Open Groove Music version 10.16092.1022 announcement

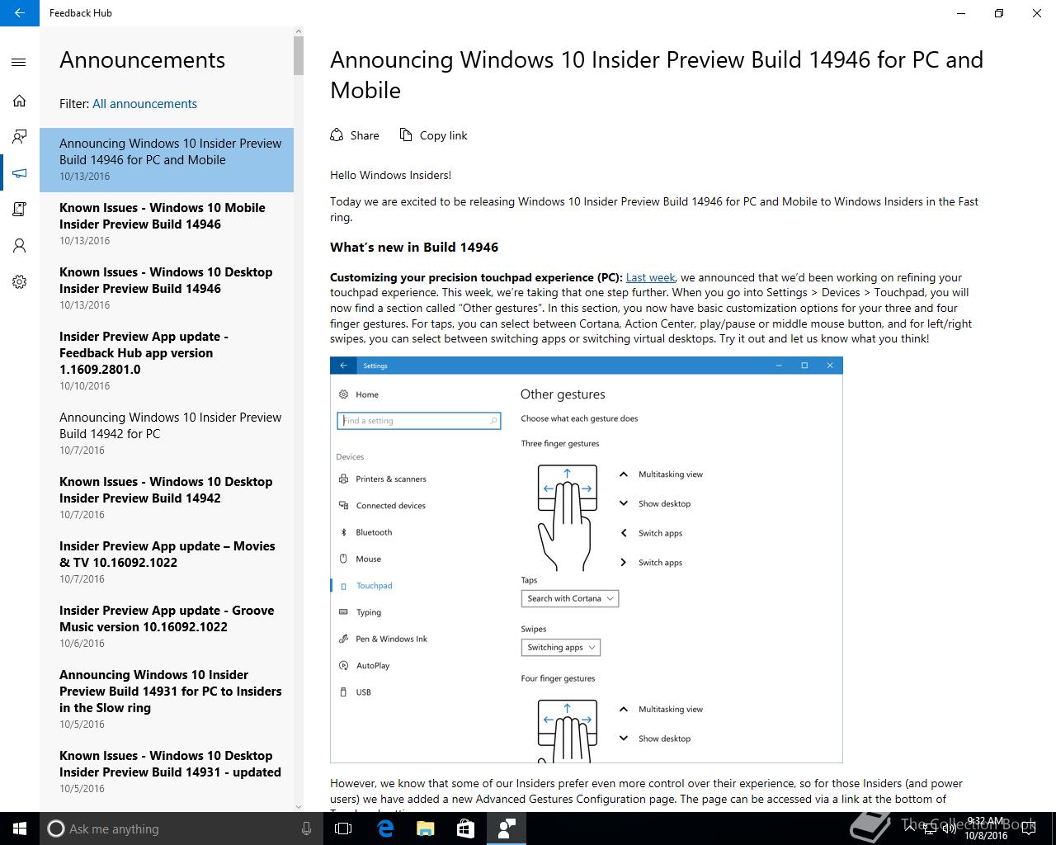coord(167,626)
